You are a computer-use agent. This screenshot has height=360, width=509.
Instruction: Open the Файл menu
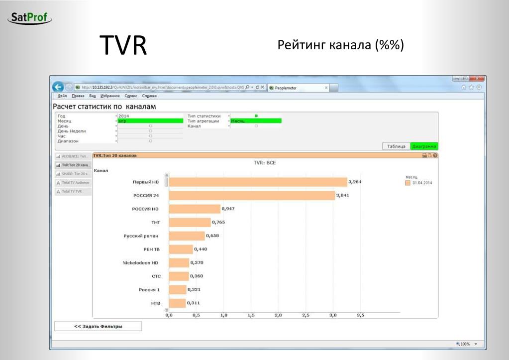coord(62,96)
